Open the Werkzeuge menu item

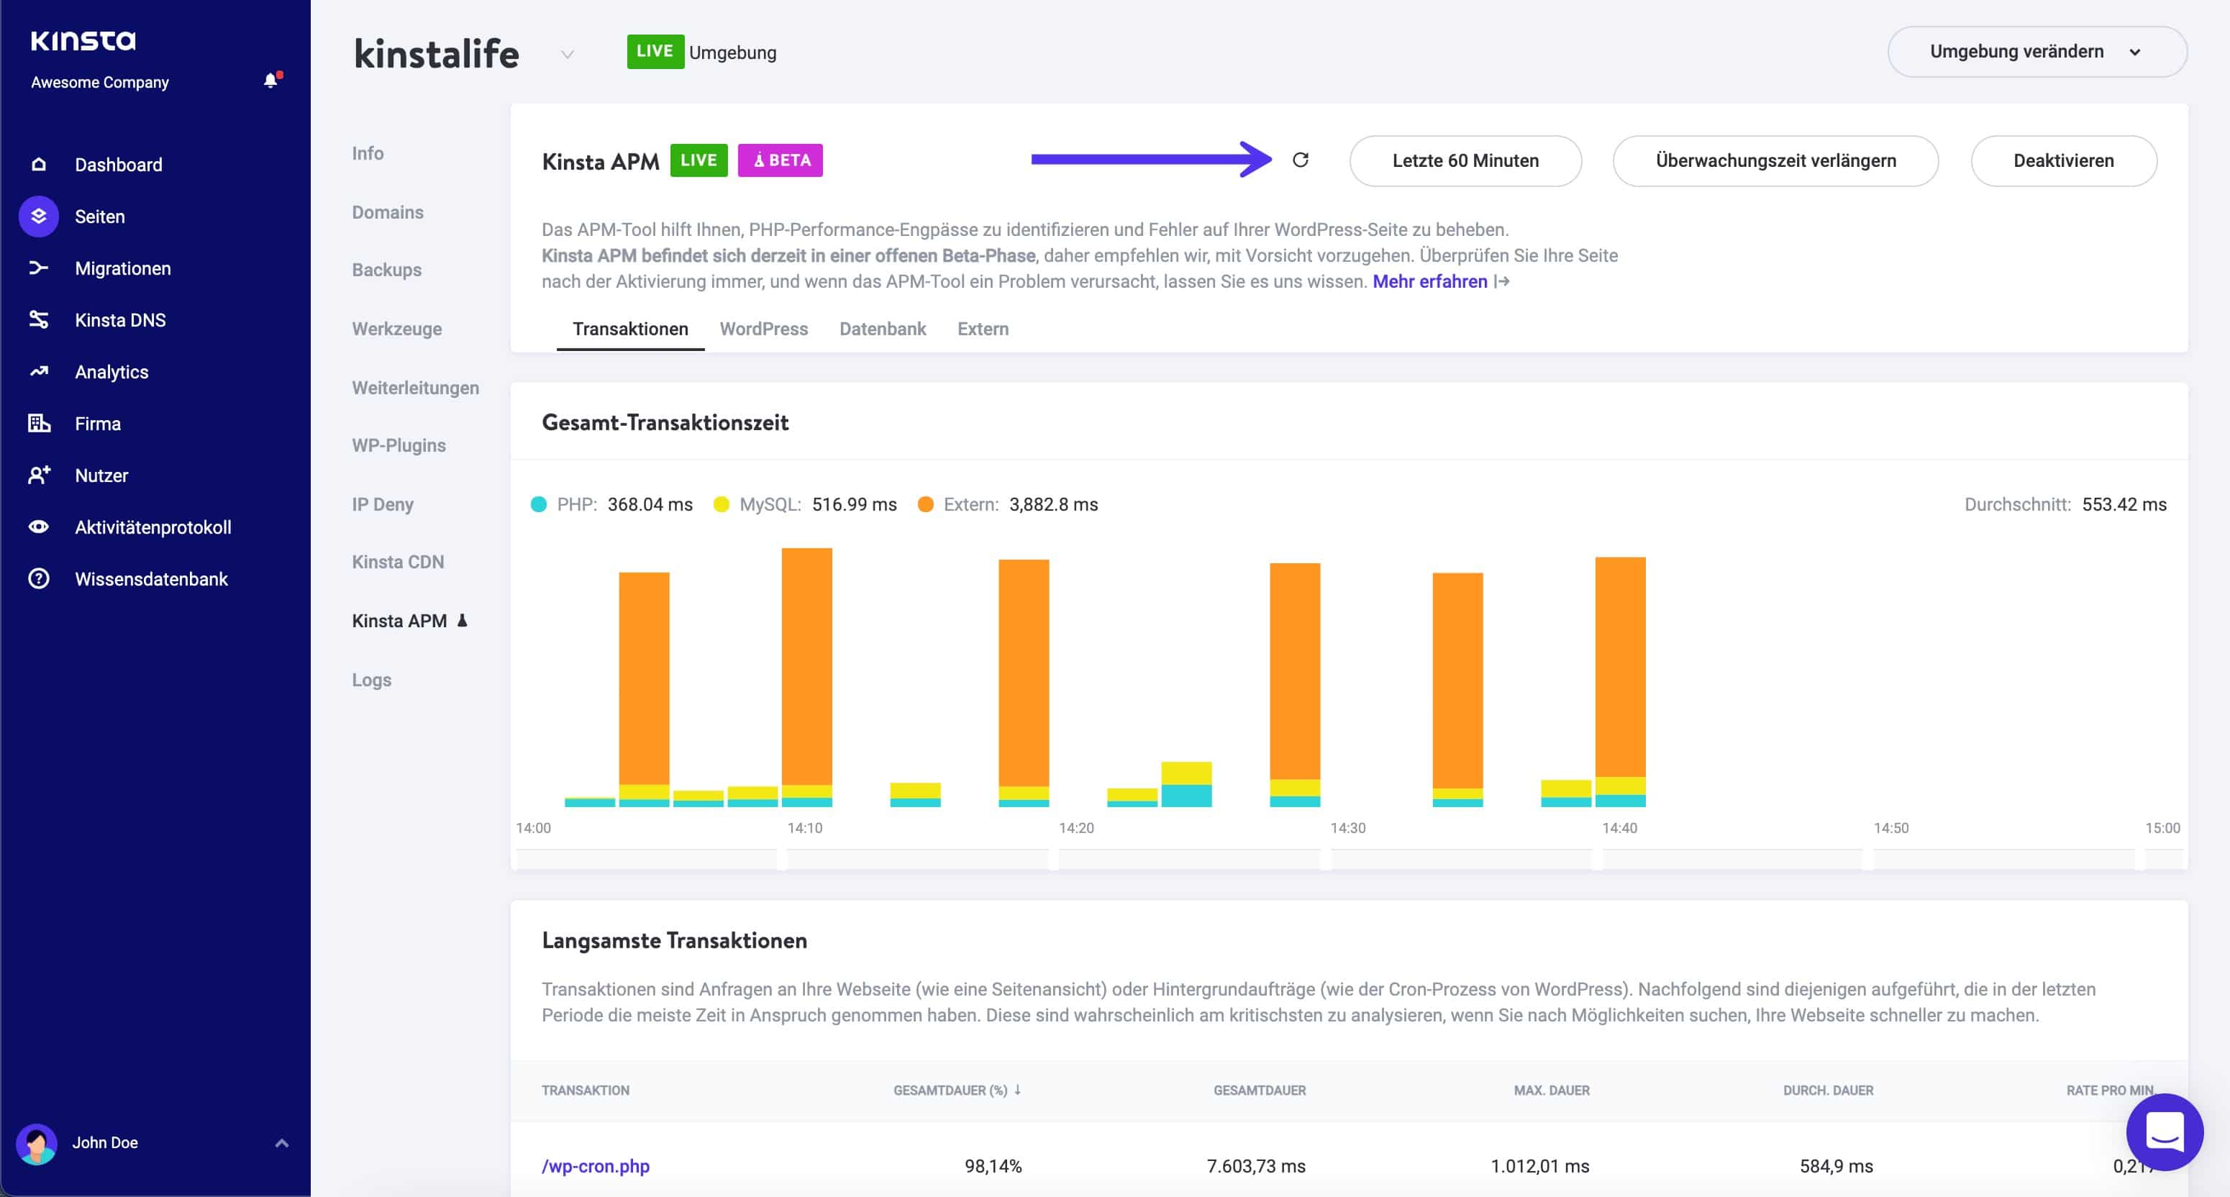(396, 329)
